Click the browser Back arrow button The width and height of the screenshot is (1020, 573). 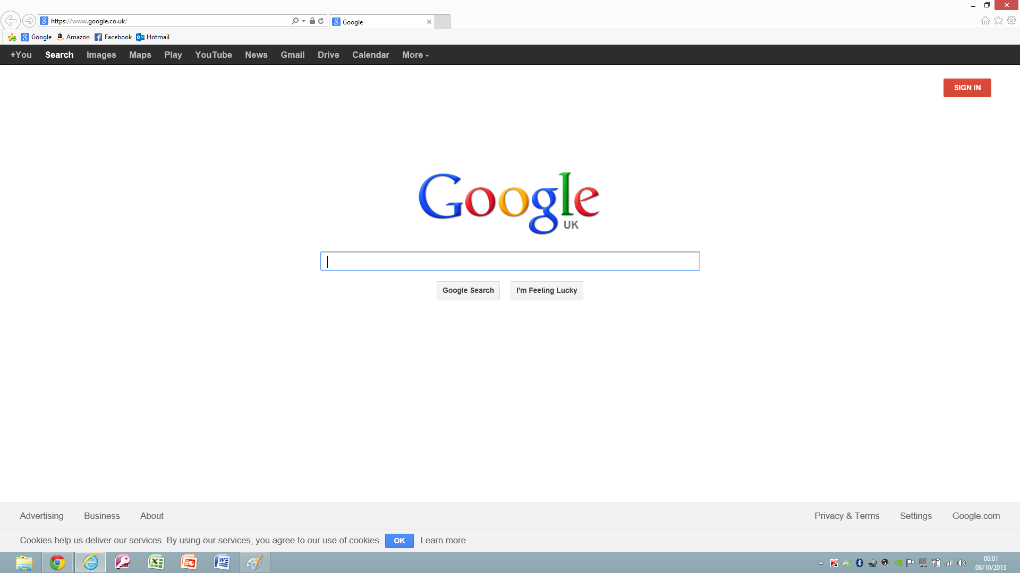point(11,21)
